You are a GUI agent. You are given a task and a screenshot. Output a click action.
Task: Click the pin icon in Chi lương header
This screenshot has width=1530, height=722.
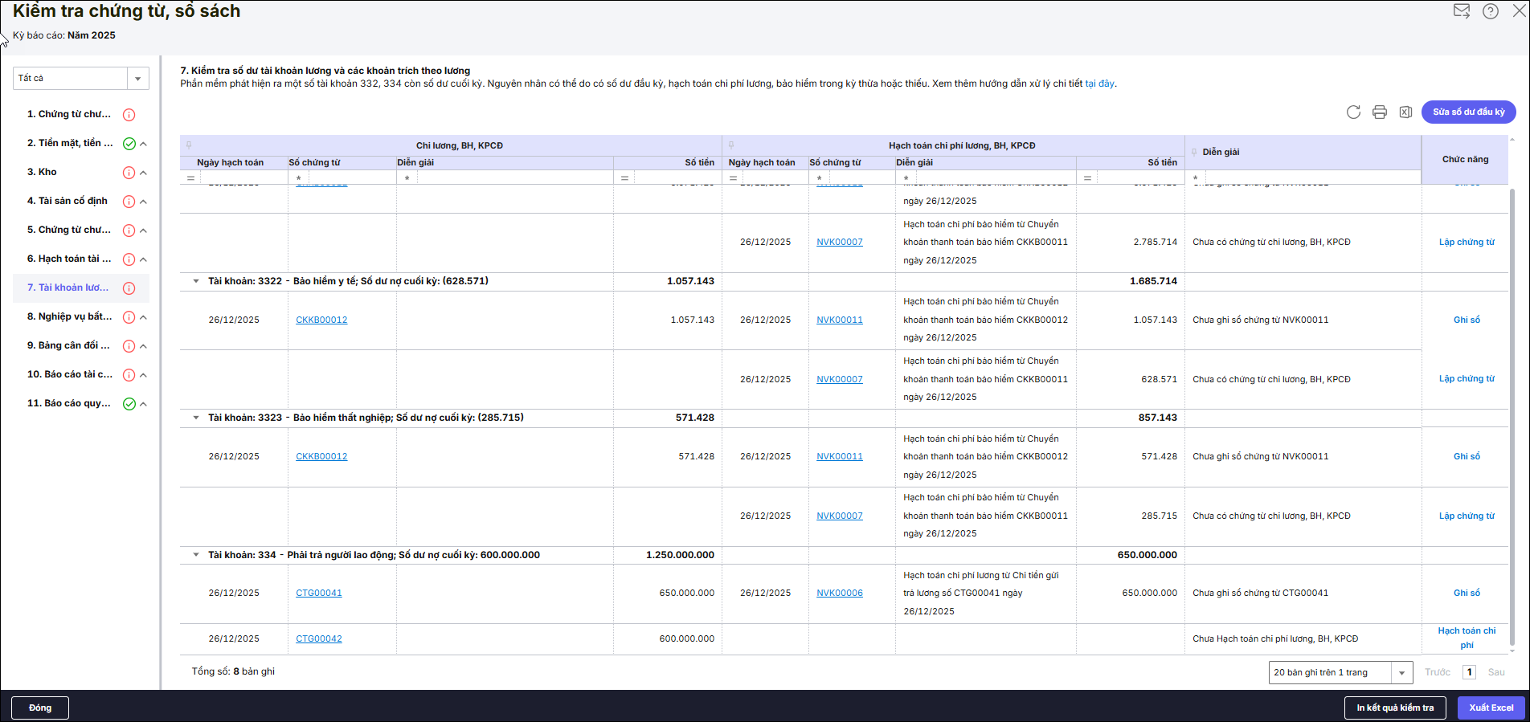[189, 145]
